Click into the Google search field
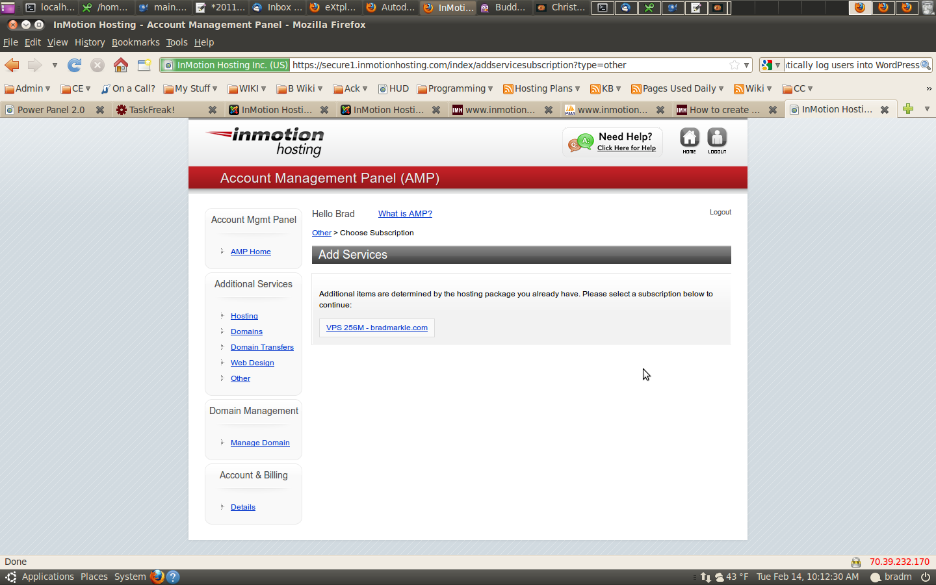The image size is (936, 585). pos(851,65)
